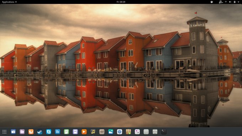Launch the teal image viewer icon

coord(111,132)
